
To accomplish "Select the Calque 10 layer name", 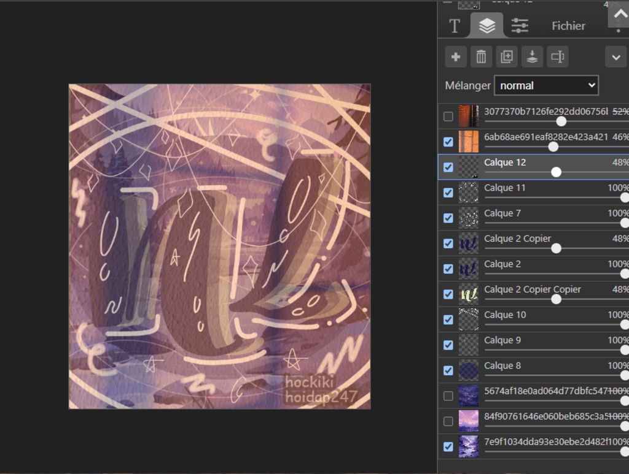I will click(505, 315).
